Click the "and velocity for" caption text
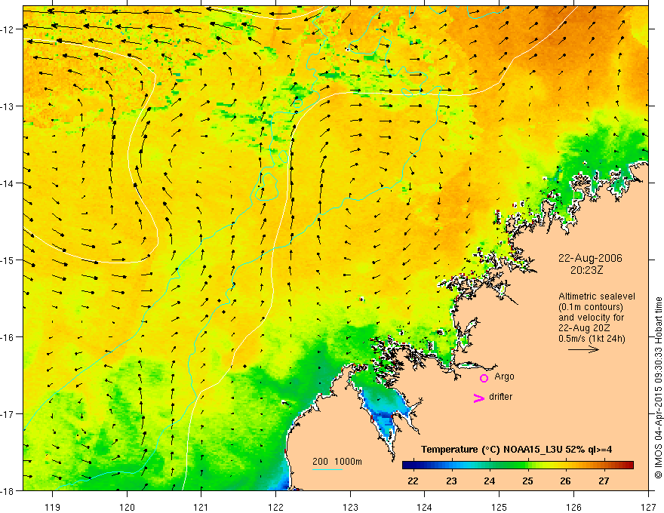This screenshot has width=664, height=513. 591,318
